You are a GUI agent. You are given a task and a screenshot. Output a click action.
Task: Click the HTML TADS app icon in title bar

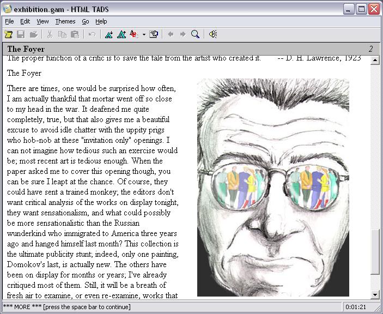pyautogui.click(x=8, y=9)
